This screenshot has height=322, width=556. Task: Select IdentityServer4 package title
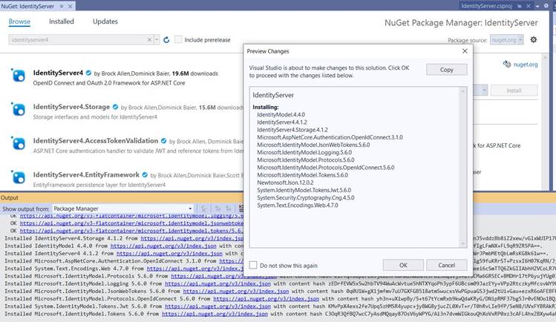tap(58, 73)
